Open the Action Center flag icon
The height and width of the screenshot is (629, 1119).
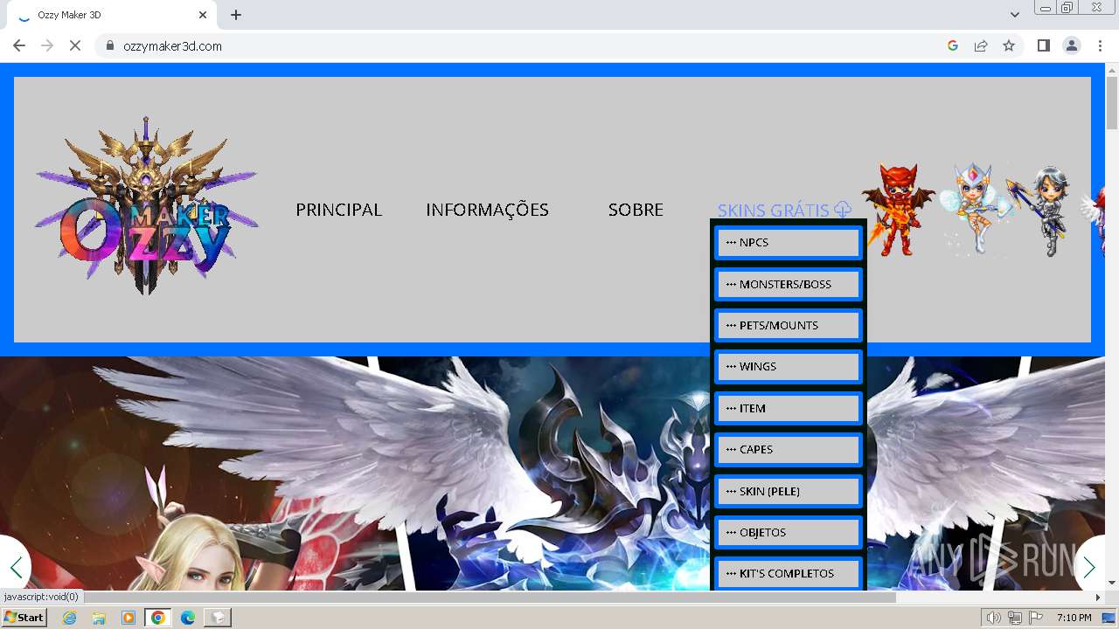(x=1036, y=618)
